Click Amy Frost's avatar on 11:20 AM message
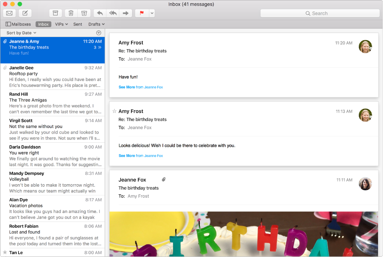Viewport: 383px width, 257px height. click(365, 46)
